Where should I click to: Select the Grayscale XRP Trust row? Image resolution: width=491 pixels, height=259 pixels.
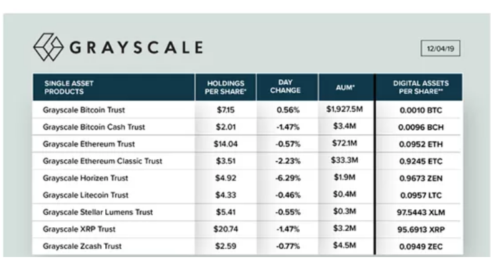247,229
